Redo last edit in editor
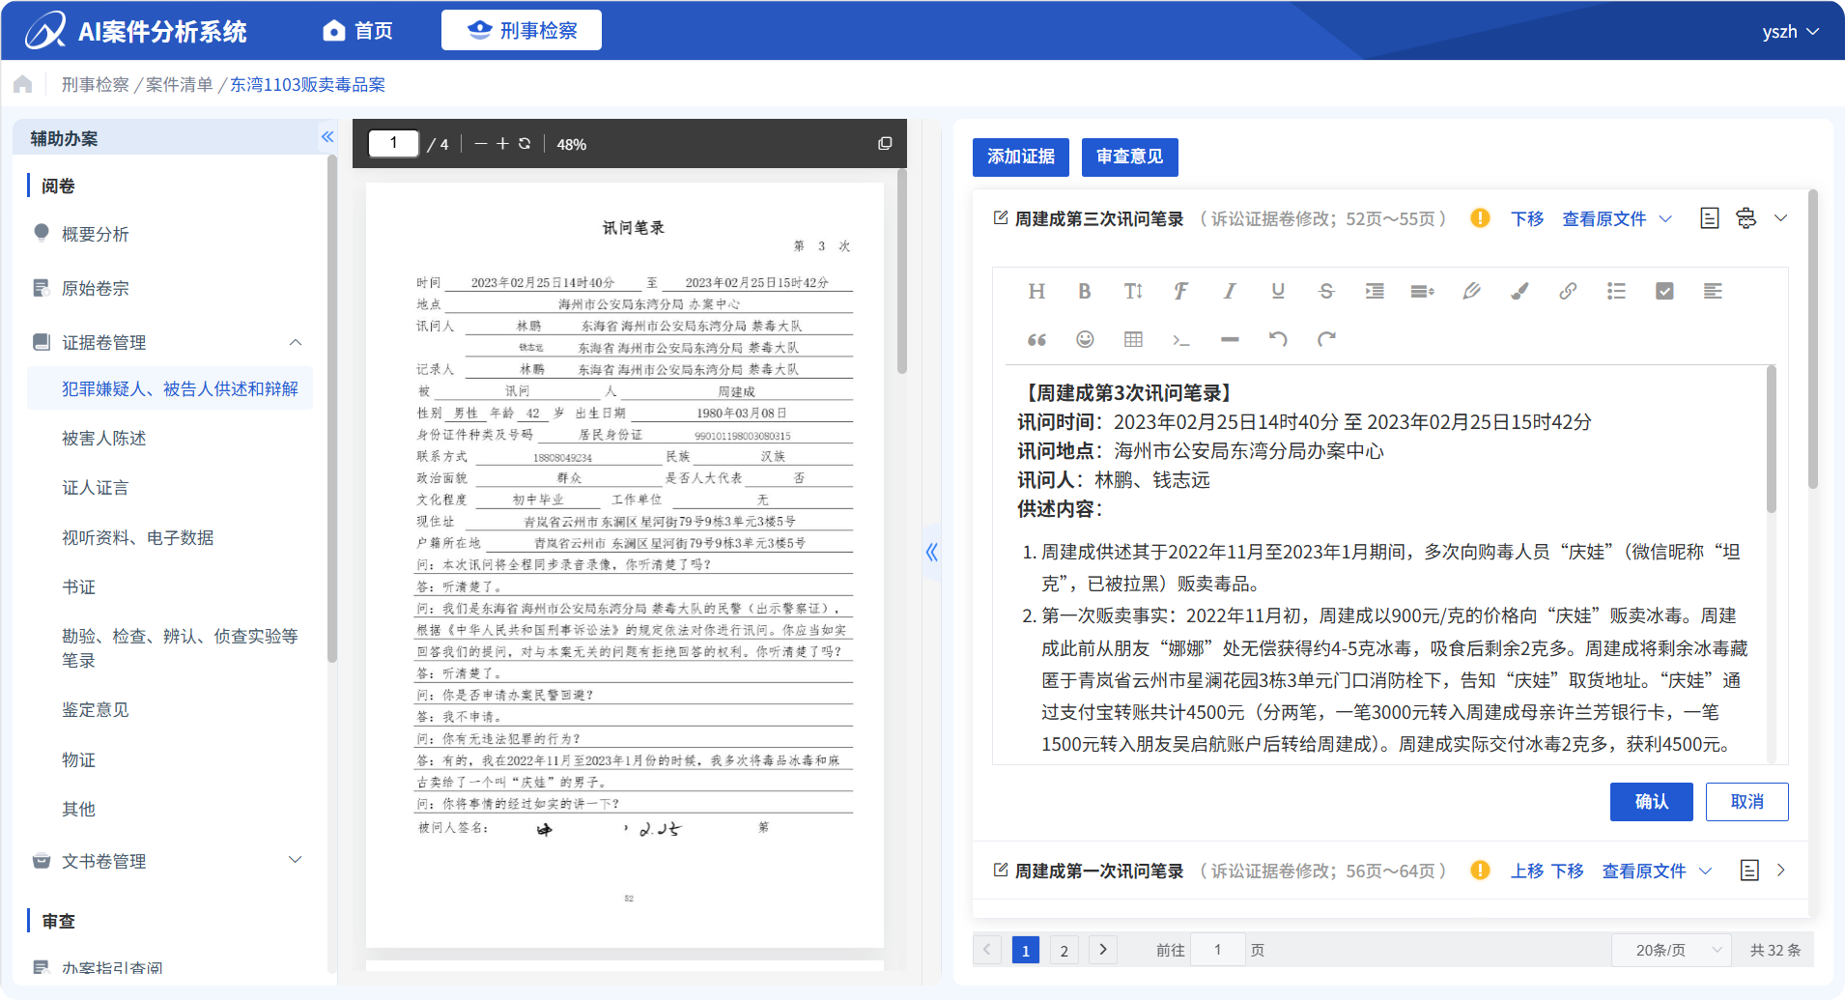 (x=1326, y=339)
